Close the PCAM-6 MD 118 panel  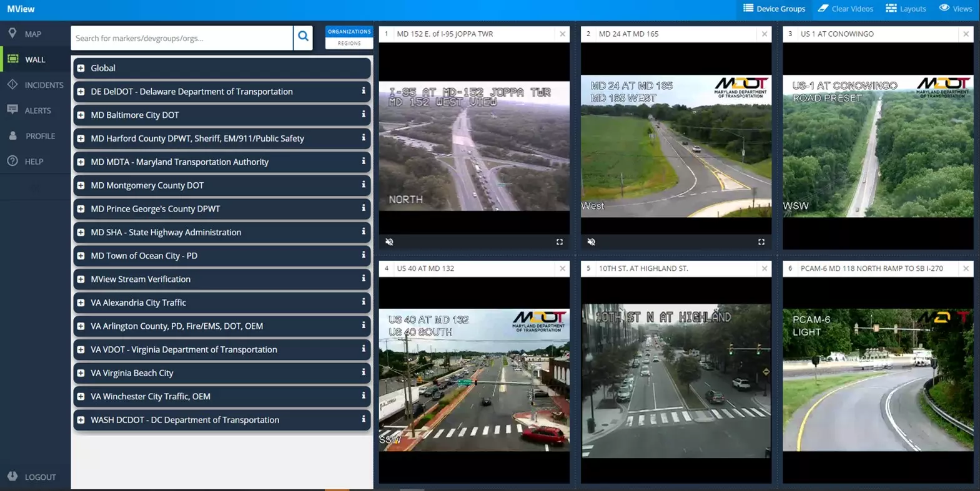966,269
